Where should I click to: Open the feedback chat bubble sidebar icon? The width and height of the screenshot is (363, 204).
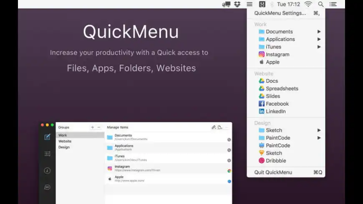(47, 187)
